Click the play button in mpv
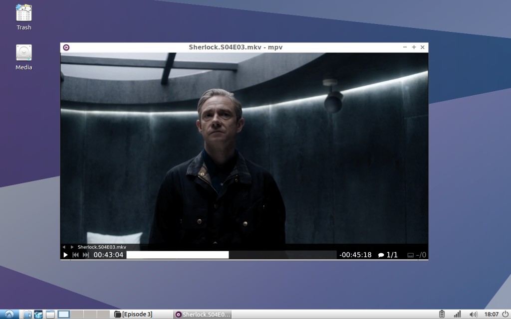Viewport: 511px width, 319px height. click(65, 255)
